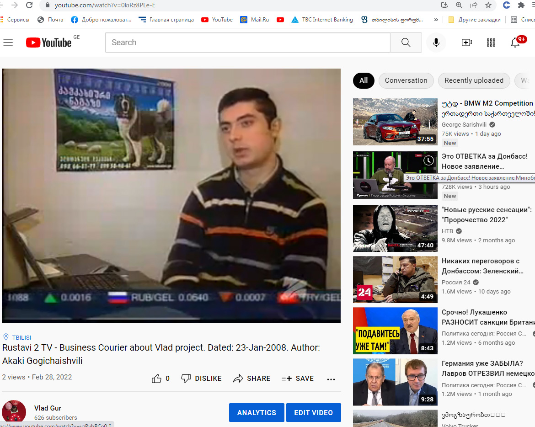Viewport: 535px width, 427px height.
Task: Bookmark this page with the star icon
Action: 488,5
